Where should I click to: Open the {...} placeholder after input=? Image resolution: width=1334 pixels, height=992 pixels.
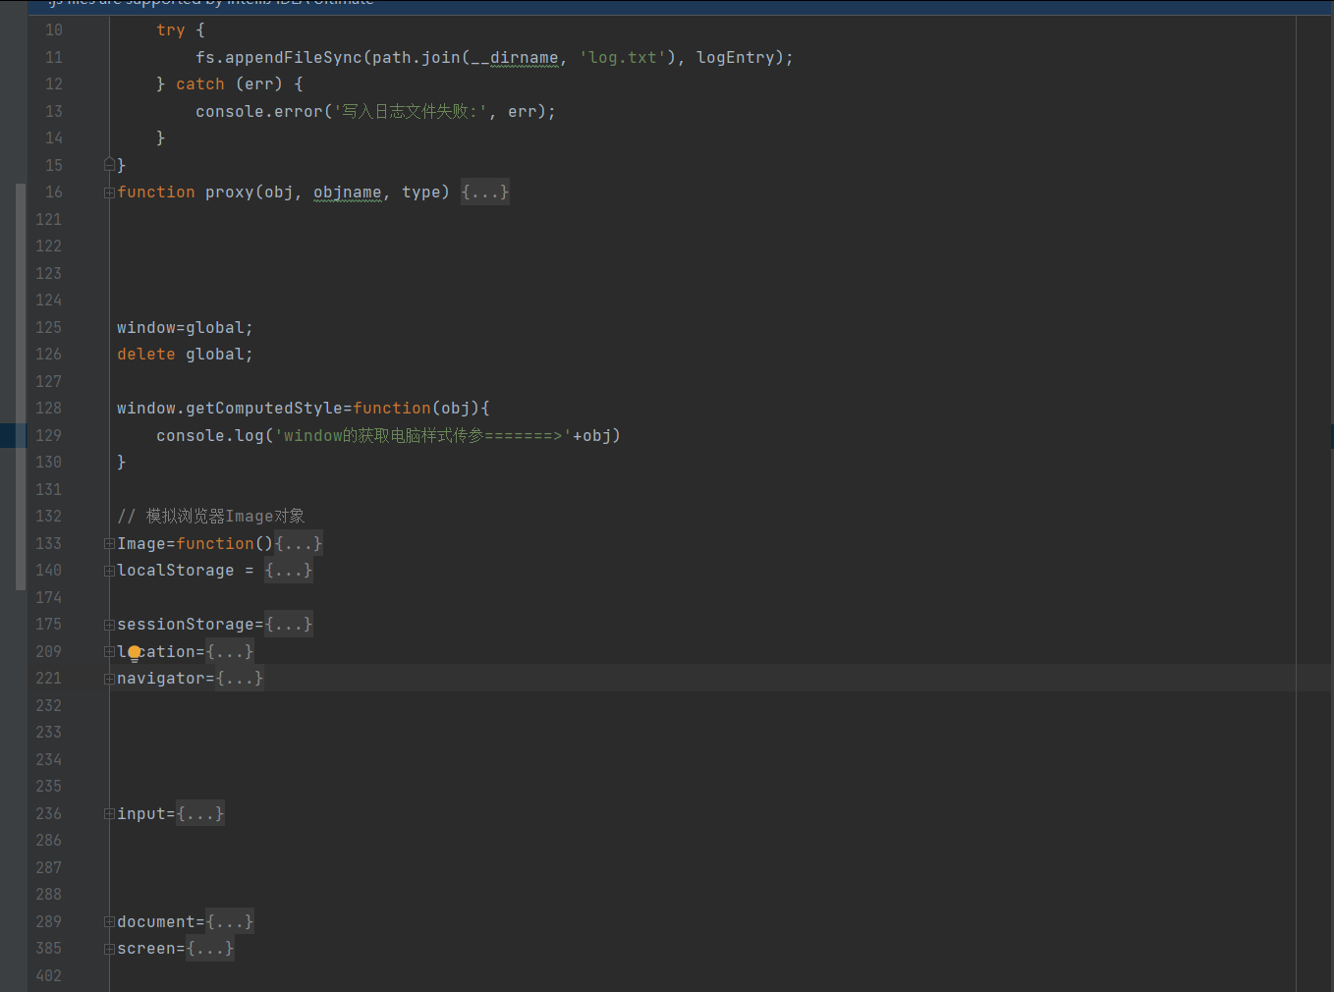200,814
